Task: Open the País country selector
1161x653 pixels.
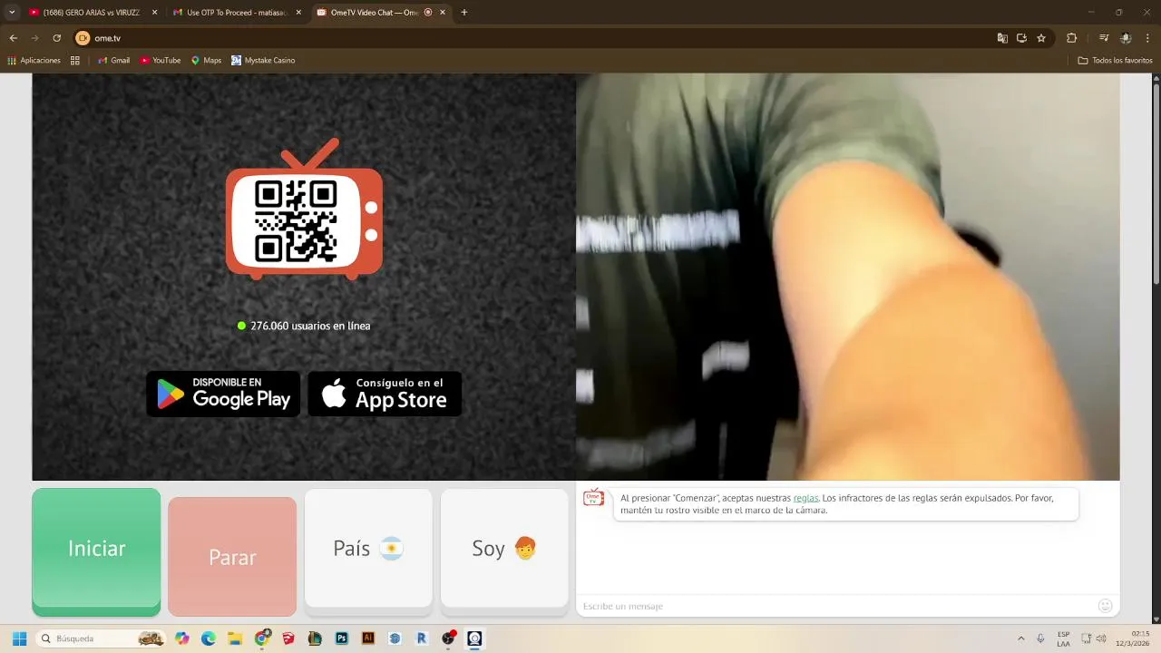Action: coord(368,549)
